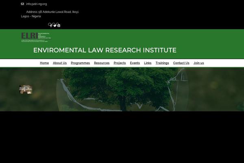The width and height of the screenshot is (244, 163).
Task: Click the tree banner image
Action: click(x=122, y=89)
